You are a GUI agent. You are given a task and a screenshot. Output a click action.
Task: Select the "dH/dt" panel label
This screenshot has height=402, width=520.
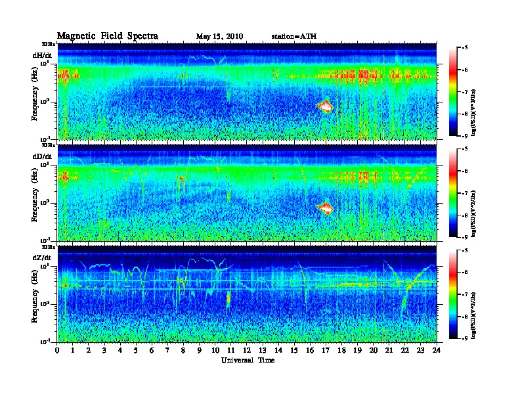(42, 55)
